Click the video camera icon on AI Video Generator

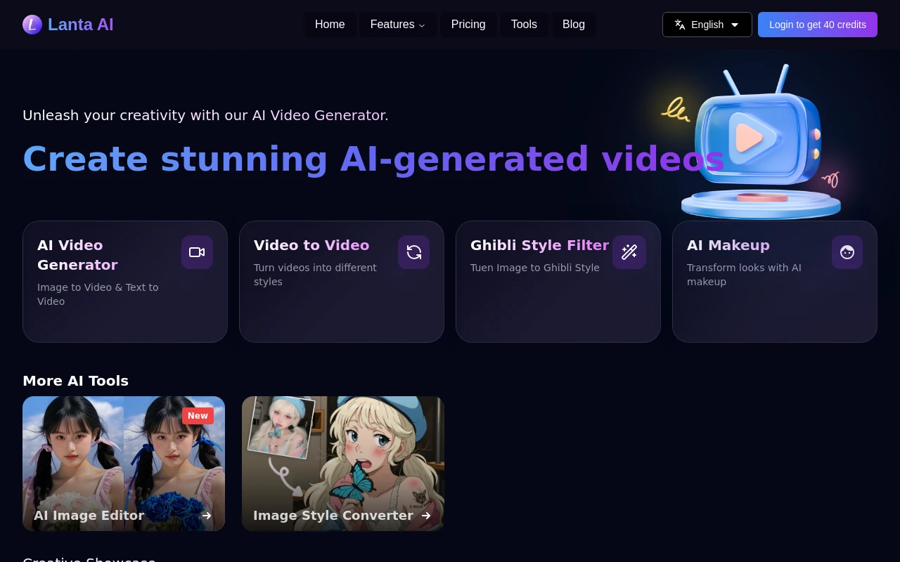197,252
